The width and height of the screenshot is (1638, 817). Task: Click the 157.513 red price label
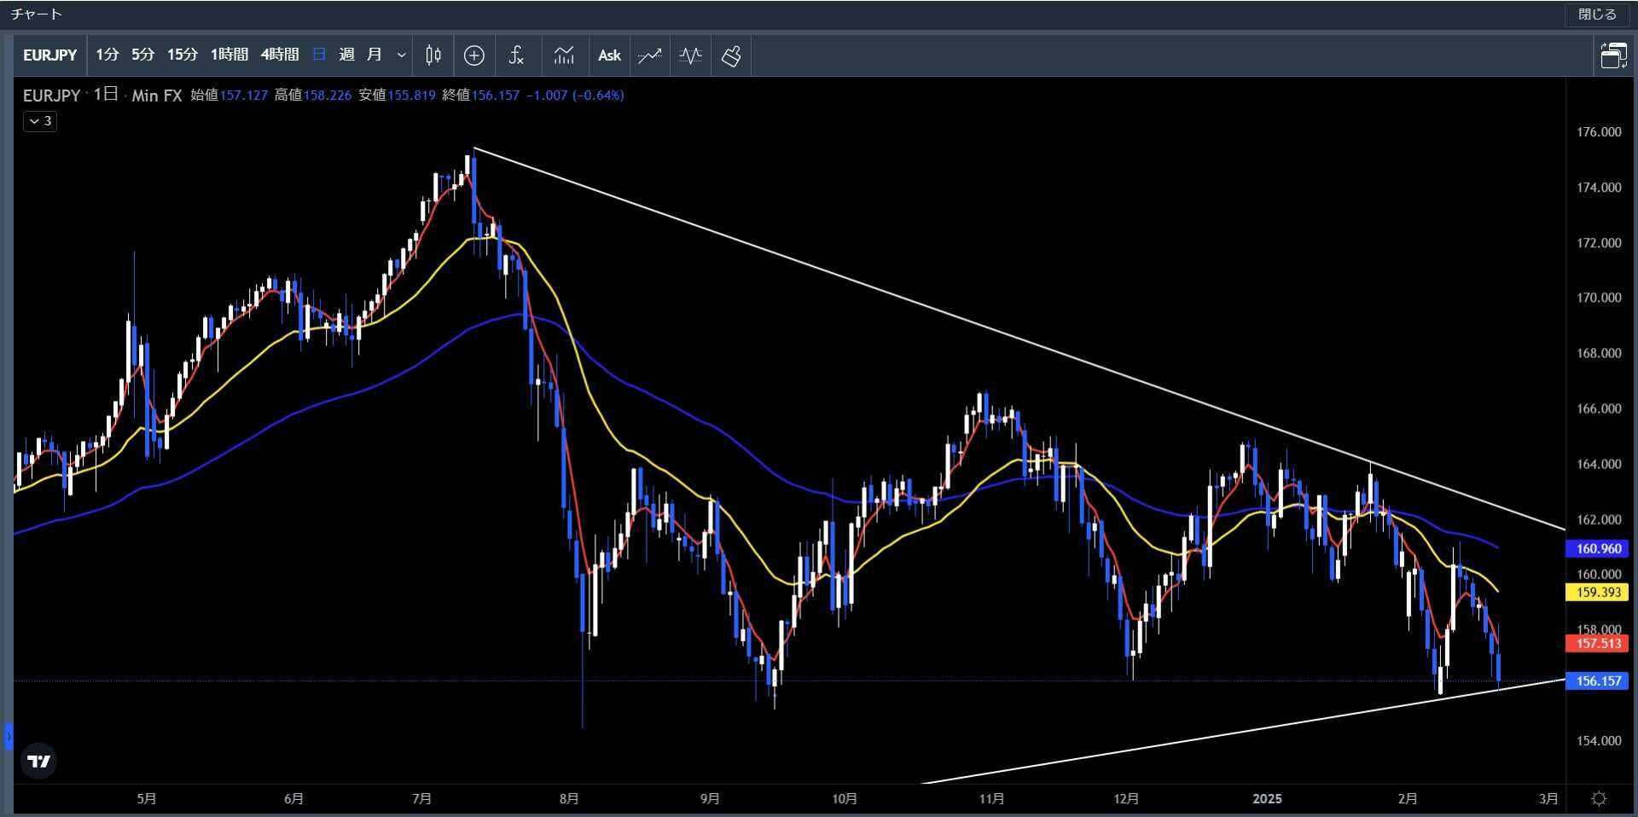click(x=1598, y=643)
